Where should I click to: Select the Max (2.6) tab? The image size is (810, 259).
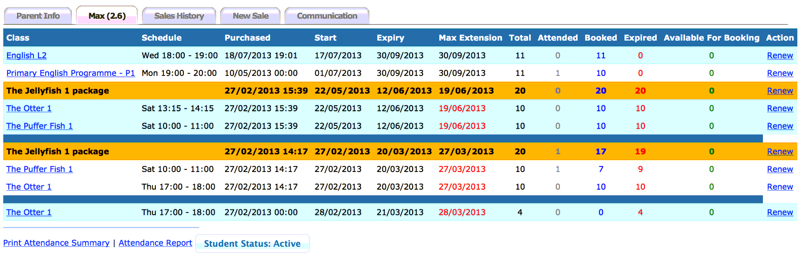tap(107, 16)
